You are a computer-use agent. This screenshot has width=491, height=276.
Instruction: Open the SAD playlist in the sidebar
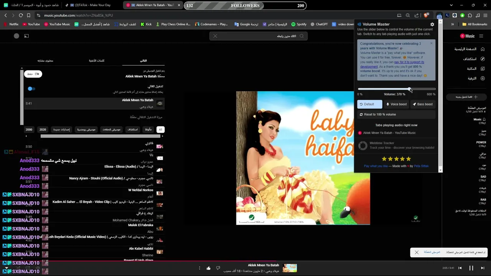click(x=483, y=178)
